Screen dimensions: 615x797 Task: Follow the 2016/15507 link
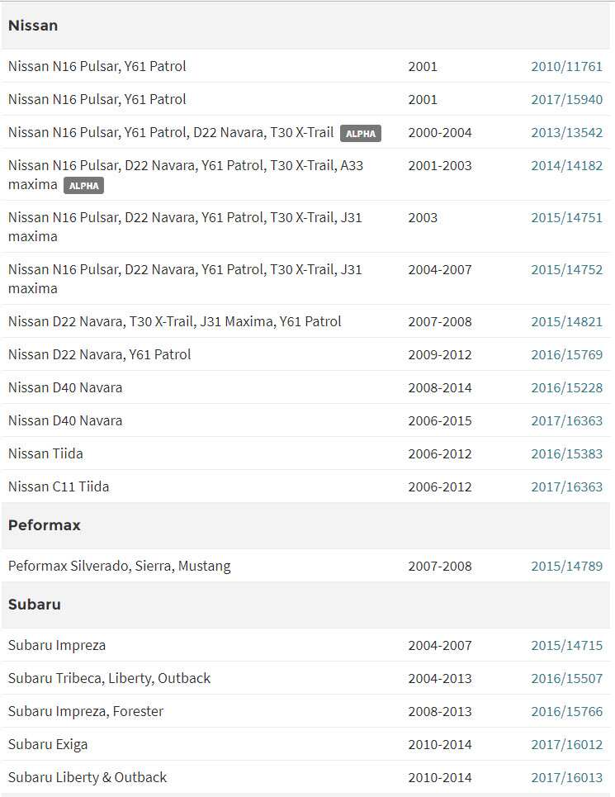pyautogui.click(x=566, y=679)
